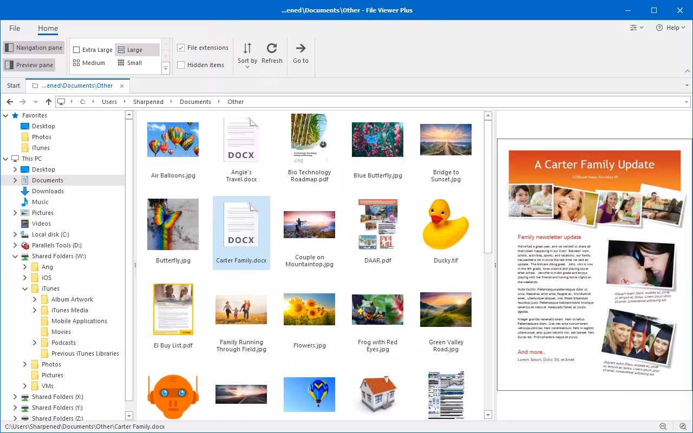Uncheck the File extensions checkbox
Image resolution: width=693 pixels, height=433 pixels.
[181, 47]
